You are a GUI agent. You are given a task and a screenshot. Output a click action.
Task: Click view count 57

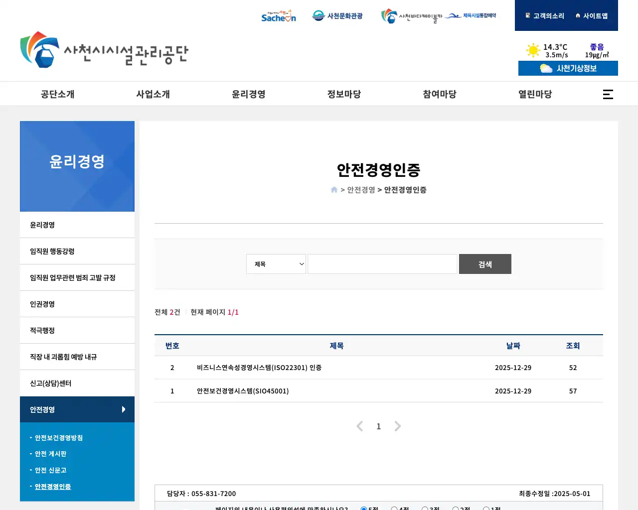573,391
